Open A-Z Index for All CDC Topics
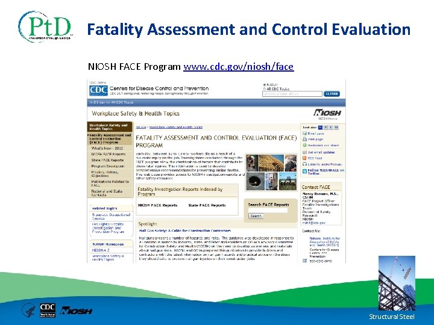Viewport: 434px width, 325px height. [x=112, y=102]
